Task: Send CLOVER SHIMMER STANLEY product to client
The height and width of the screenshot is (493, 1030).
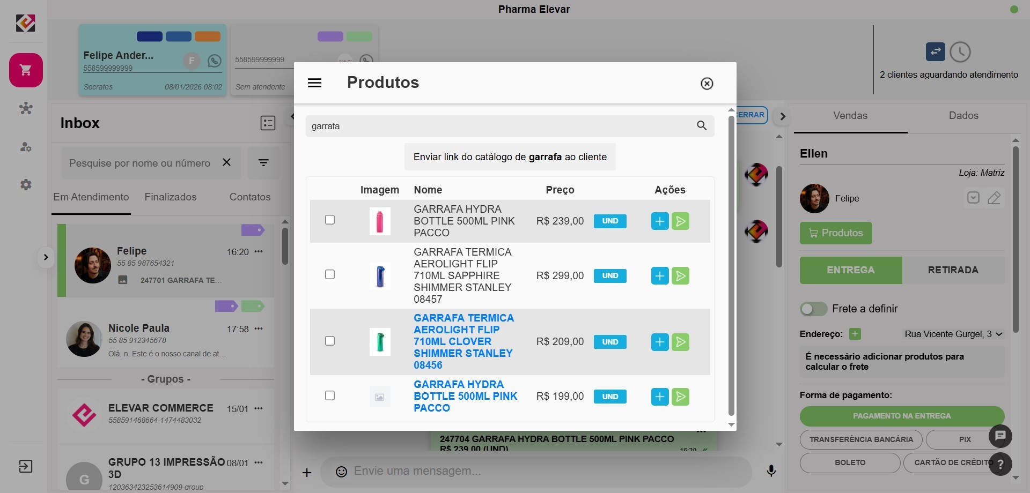Action: click(x=680, y=342)
